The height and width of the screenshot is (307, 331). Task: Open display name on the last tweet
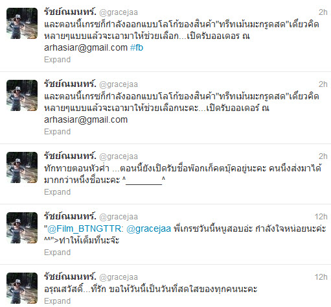coord(70,276)
